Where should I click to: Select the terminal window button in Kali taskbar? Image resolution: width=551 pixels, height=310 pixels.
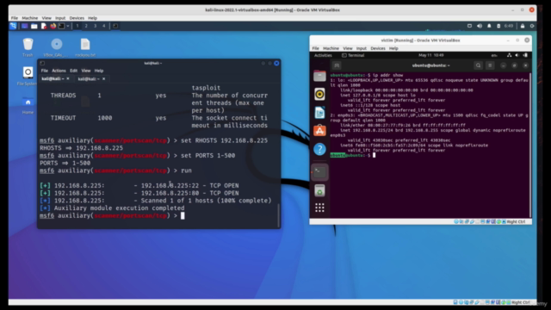[x=115, y=26]
